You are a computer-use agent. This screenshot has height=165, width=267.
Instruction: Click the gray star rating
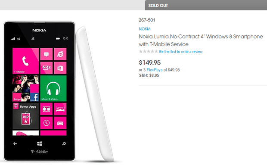[148, 51]
